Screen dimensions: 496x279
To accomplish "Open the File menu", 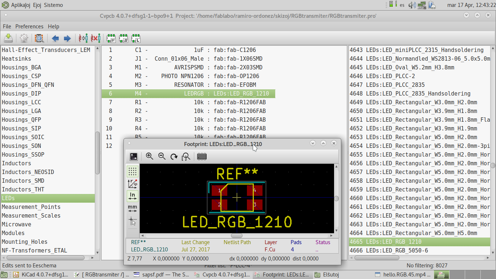I will [x=7, y=27].
